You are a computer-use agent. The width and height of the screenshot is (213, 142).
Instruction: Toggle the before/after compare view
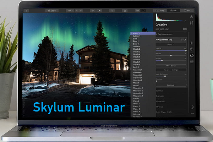pyautogui.click(x=99, y=11)
